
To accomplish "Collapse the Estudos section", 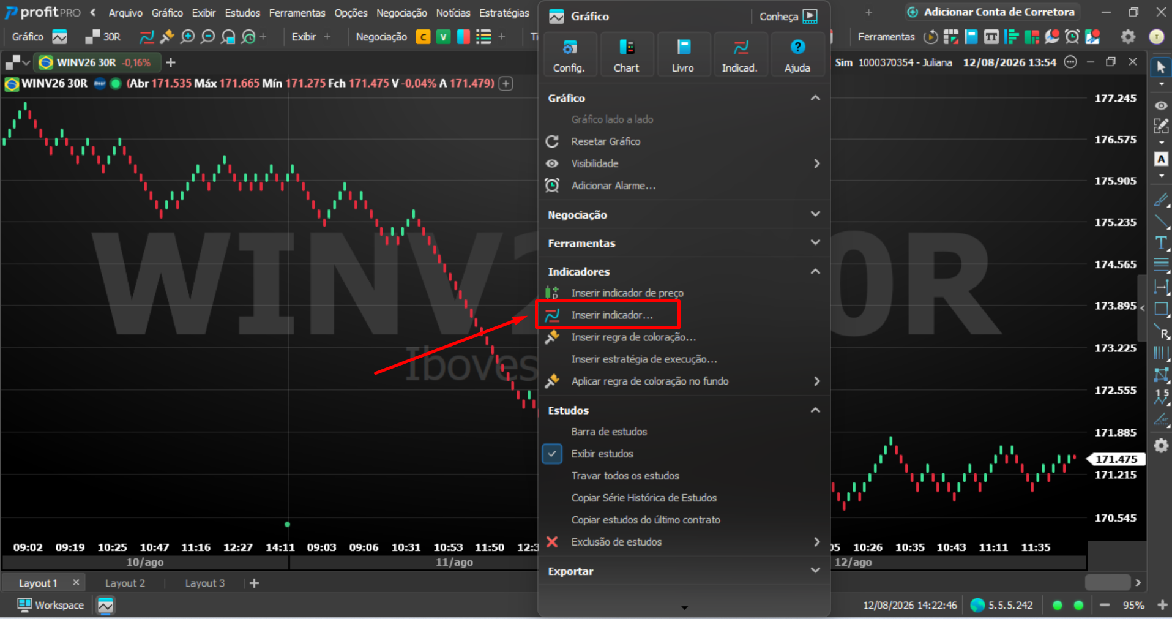I will (815, 410).
